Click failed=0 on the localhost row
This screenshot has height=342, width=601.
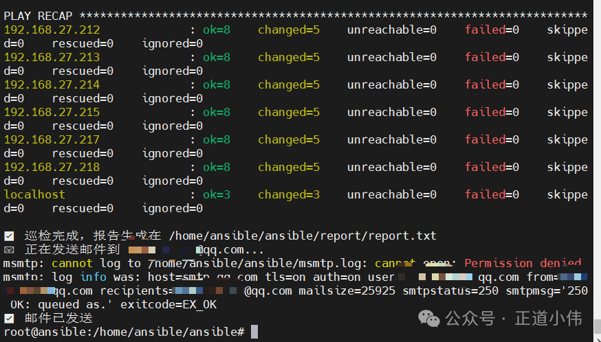[492, 194]
